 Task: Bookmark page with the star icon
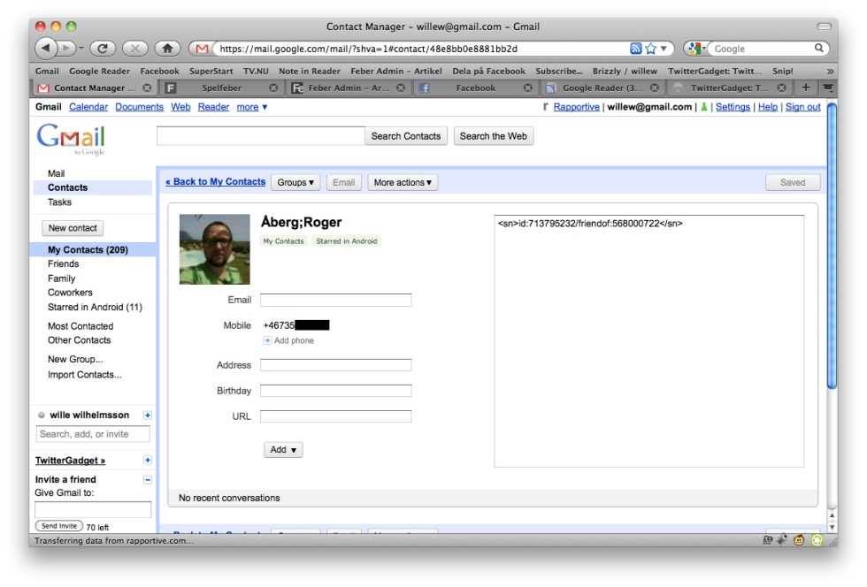pos(651,49)
